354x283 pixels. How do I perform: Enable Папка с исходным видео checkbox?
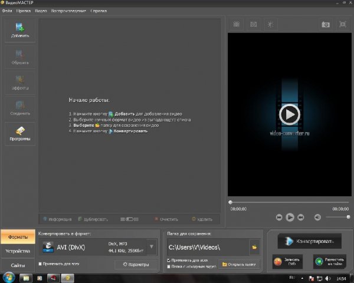(169, 266)
